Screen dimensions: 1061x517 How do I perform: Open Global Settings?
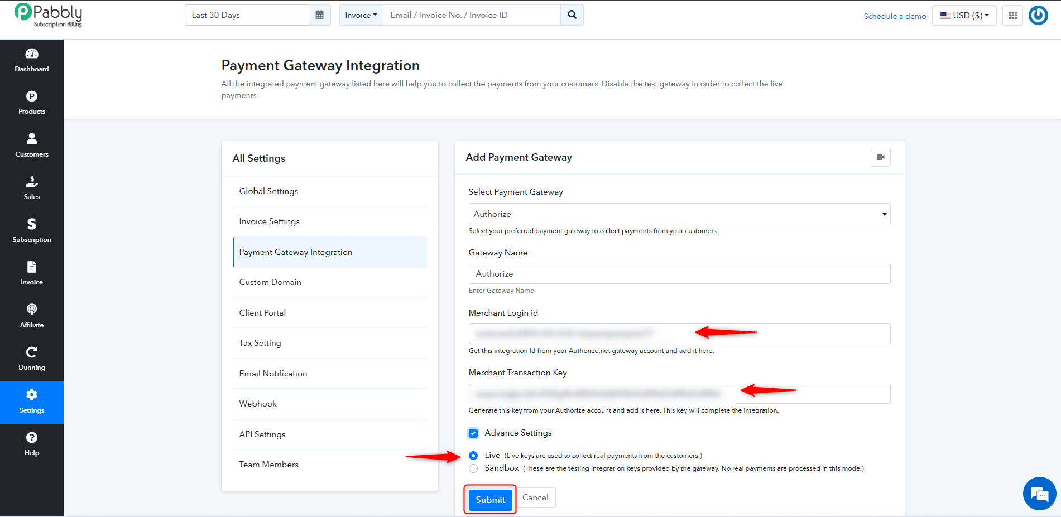click(x=330, y=191)
